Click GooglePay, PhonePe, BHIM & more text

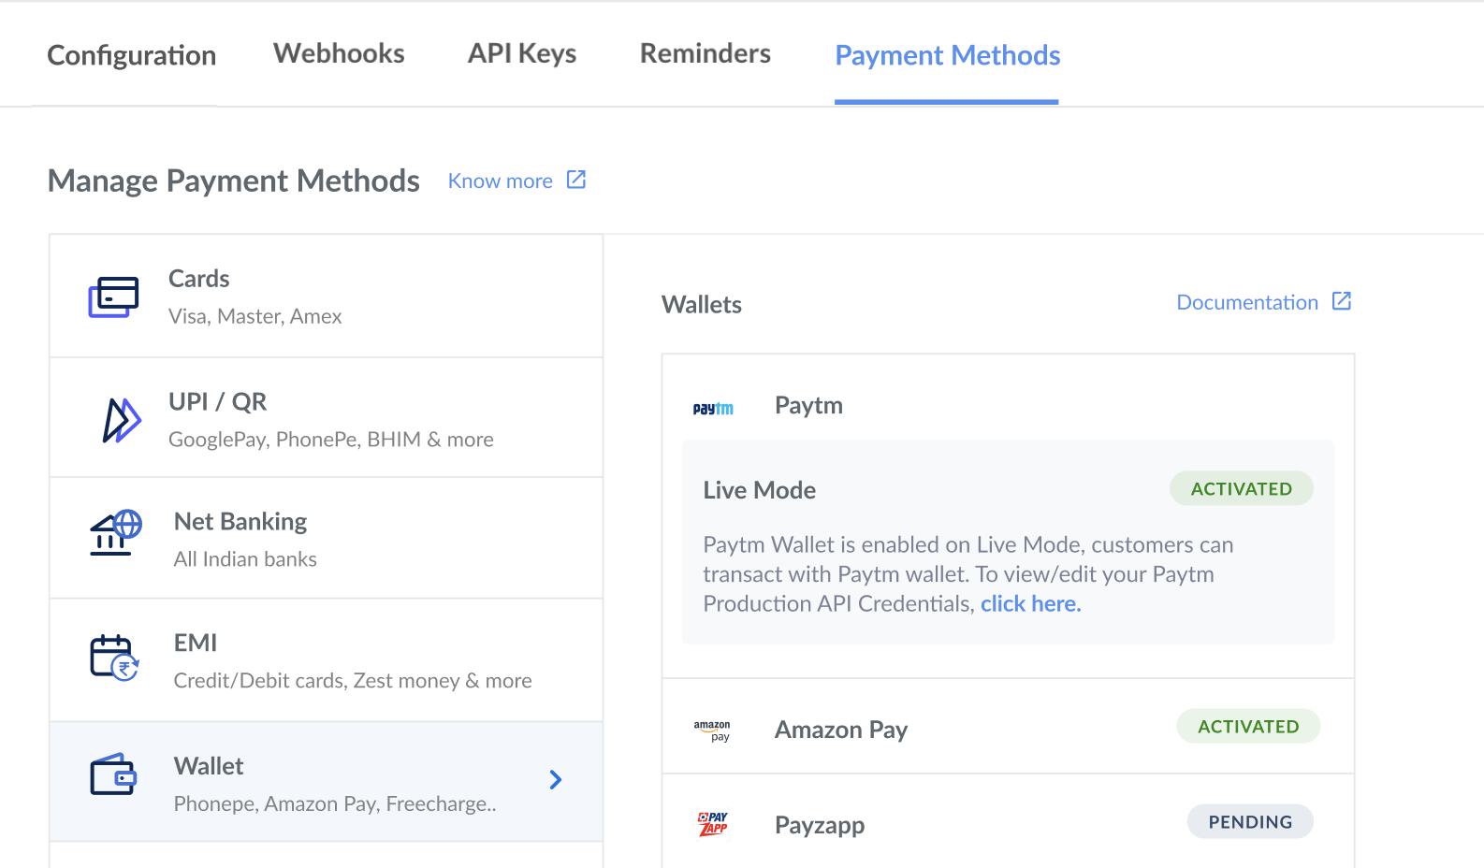(330, 440)
